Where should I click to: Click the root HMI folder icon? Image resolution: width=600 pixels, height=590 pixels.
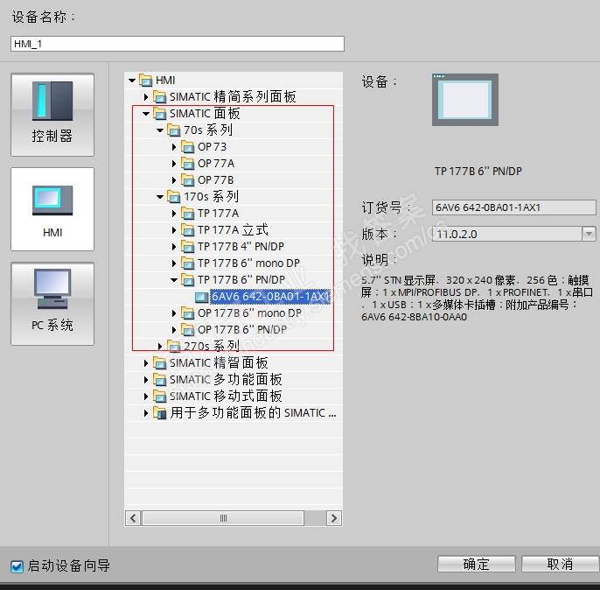tap(145, 80)
